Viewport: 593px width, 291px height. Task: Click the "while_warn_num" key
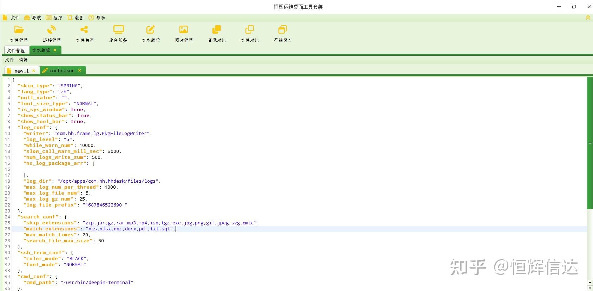pyautogui.click(x=49, y=145)
